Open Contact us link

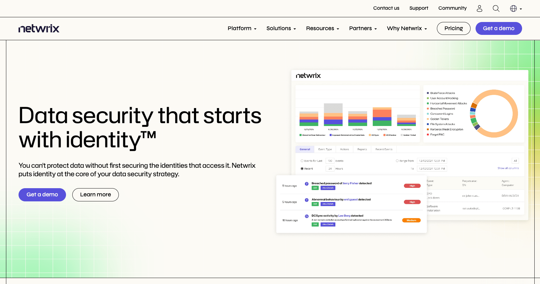point(386,8)
